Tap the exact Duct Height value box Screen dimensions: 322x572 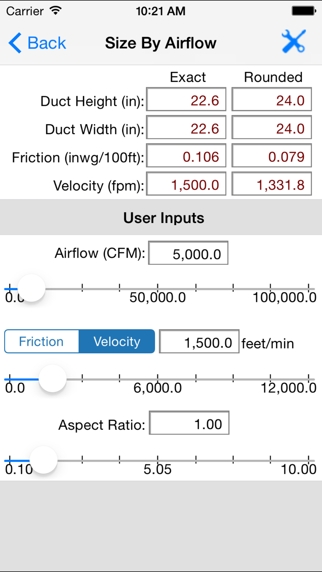tap(186, 99)
